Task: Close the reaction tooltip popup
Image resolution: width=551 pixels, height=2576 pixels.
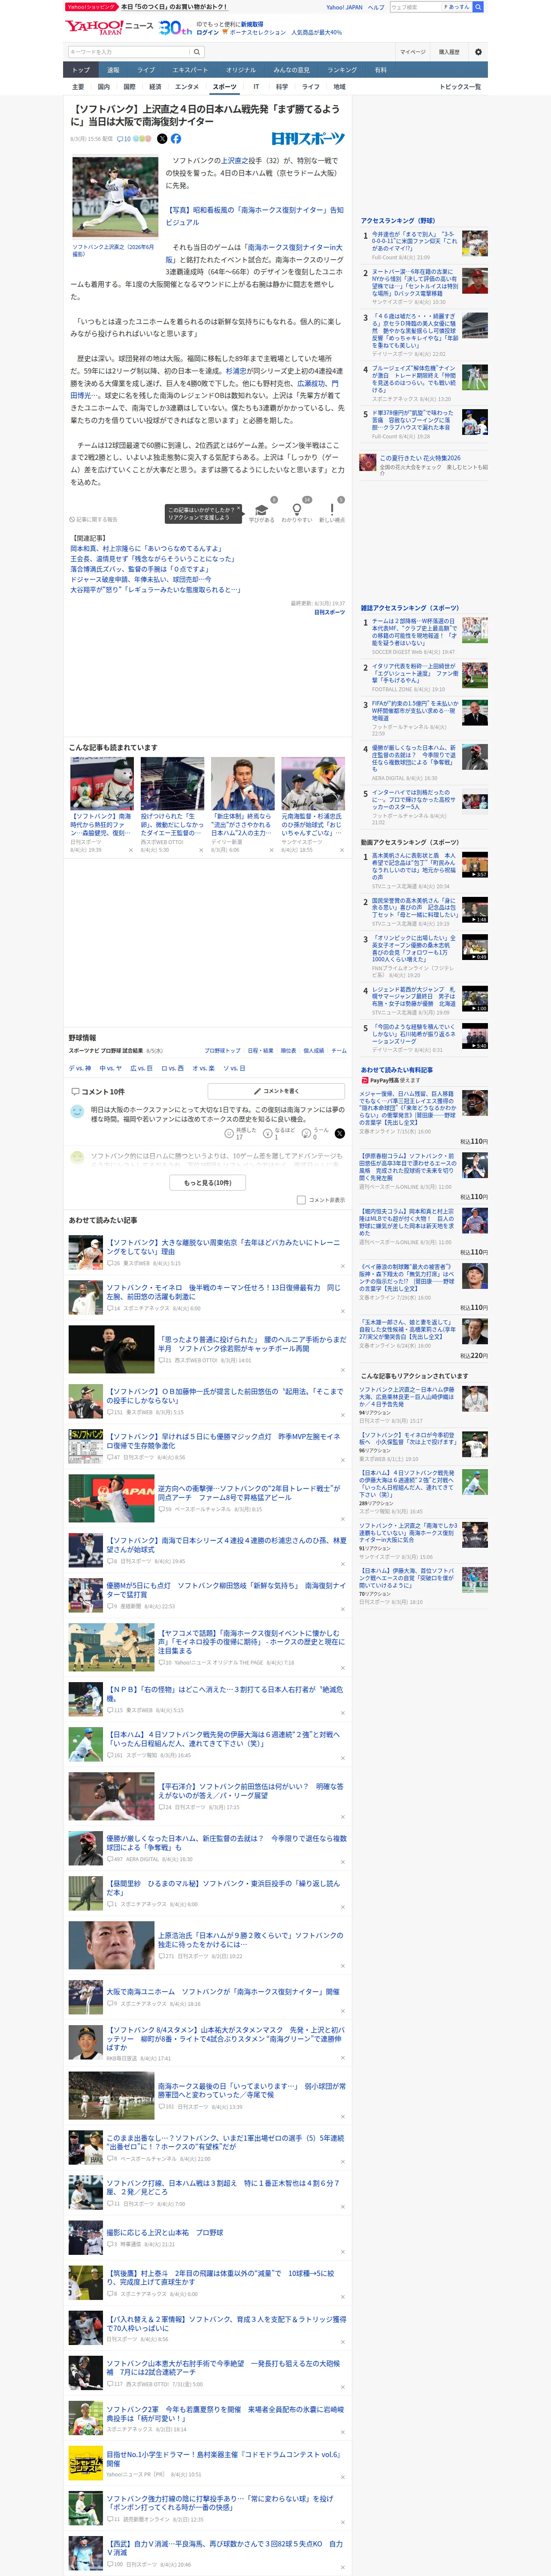Action: pos(239,508)
